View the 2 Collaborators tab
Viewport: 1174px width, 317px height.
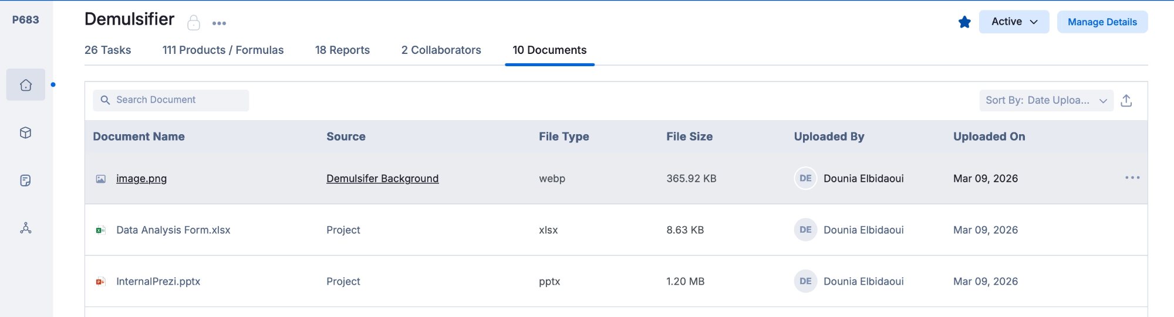[441, 50]
